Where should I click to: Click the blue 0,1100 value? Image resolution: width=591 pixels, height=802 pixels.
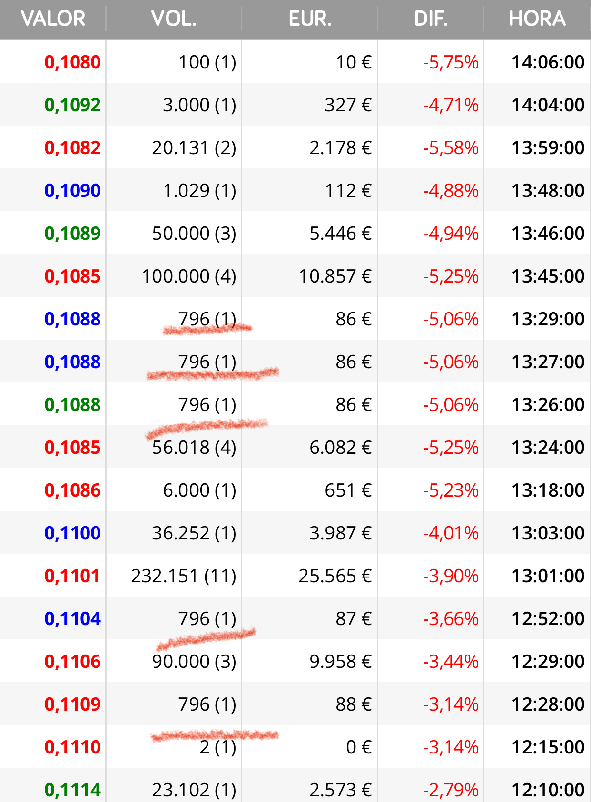click(72, 533)
